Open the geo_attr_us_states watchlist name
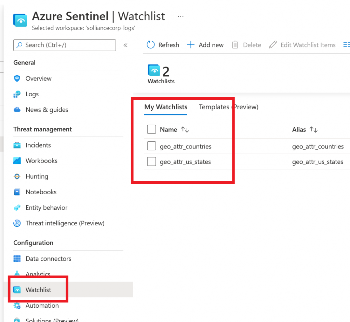 (x=185, y=162)
